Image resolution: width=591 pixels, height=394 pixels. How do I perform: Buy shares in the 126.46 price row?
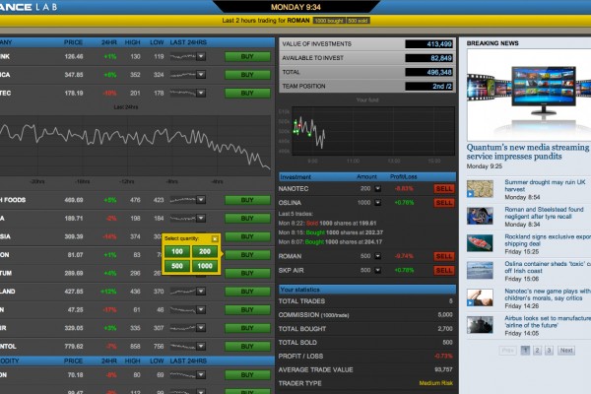pos(247,56)
